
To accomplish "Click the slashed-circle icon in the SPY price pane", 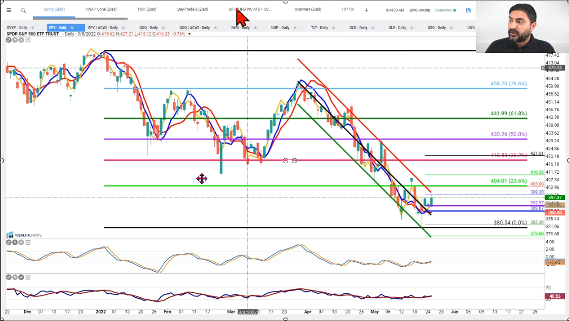I will (9, 40).
